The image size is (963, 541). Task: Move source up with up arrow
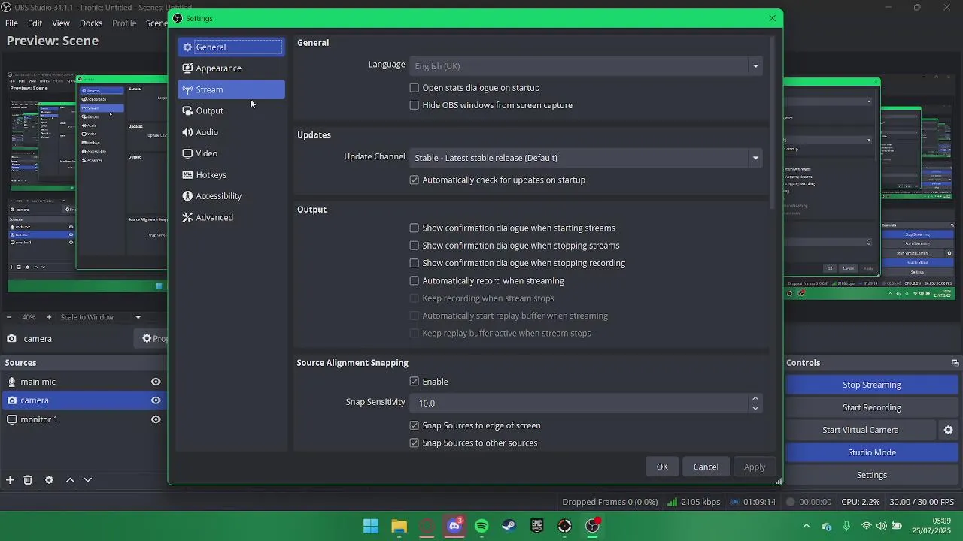pyautogui.click(x=70, y=480)
